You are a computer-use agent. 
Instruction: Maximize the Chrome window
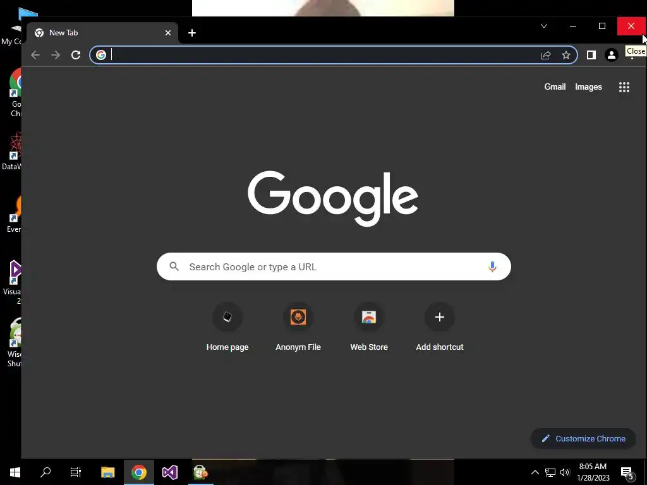pos(602,26)
